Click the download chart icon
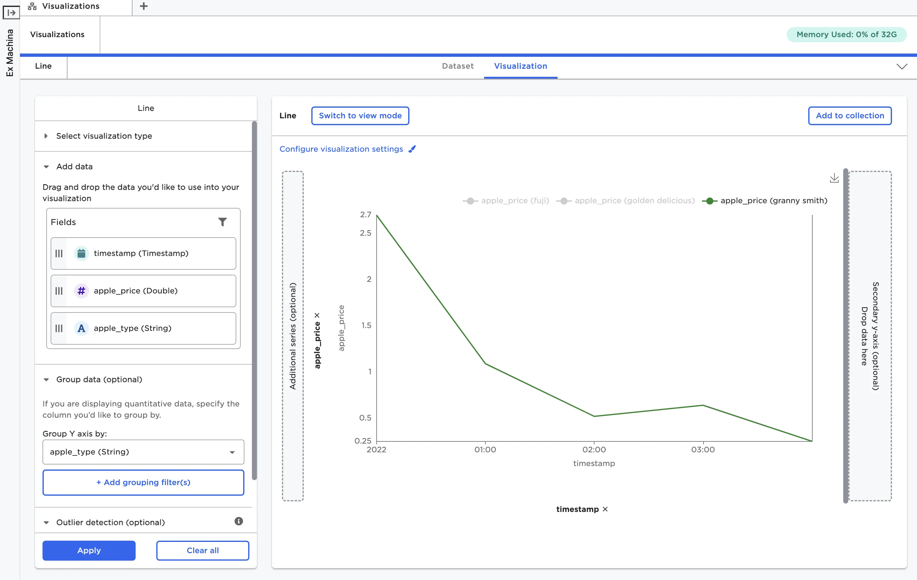The width and height of the screenshot is (917, 580). pos(834,178)
